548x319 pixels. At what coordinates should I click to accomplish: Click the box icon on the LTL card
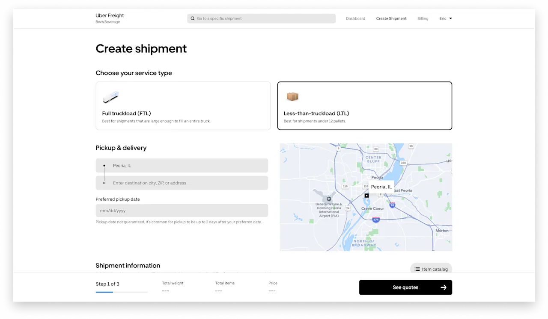pos(292,97)
